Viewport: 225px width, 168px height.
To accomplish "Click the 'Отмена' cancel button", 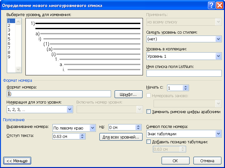I will pyautogui.click(x=207, y=161).
